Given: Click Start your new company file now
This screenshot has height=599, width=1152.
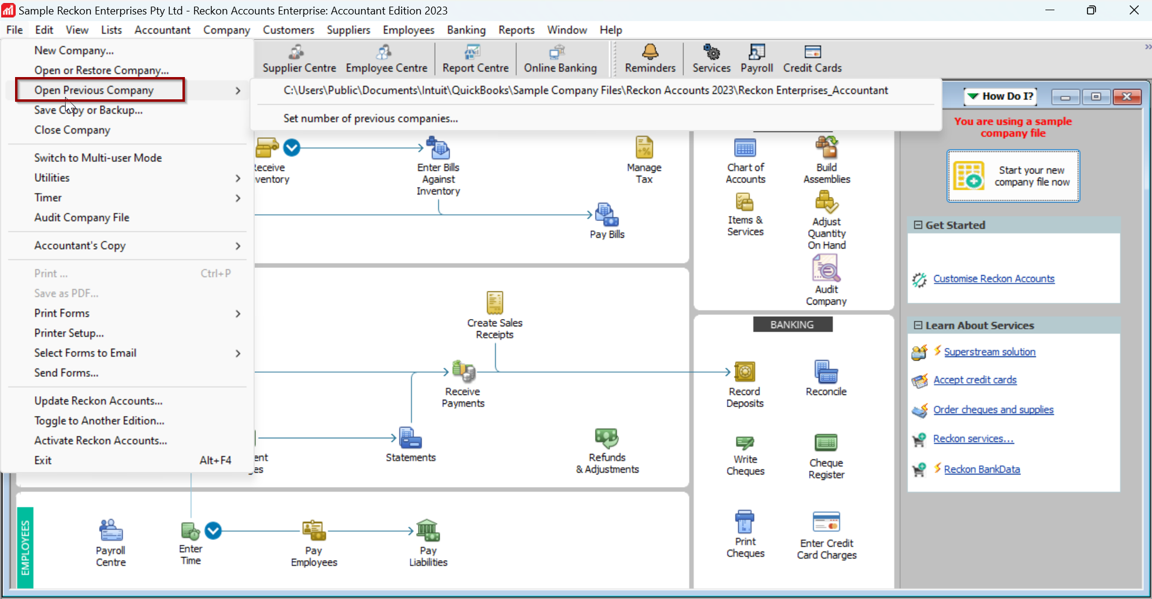Looking at the screenshot, I should tap(1013, 176).
